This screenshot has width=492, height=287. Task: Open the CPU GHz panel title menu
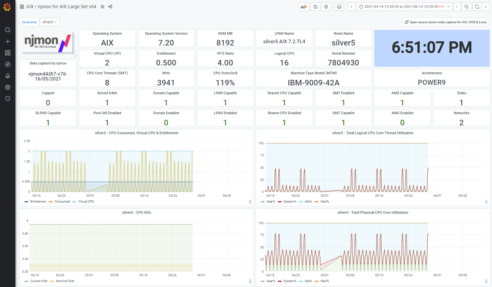(x=137, y=212)
